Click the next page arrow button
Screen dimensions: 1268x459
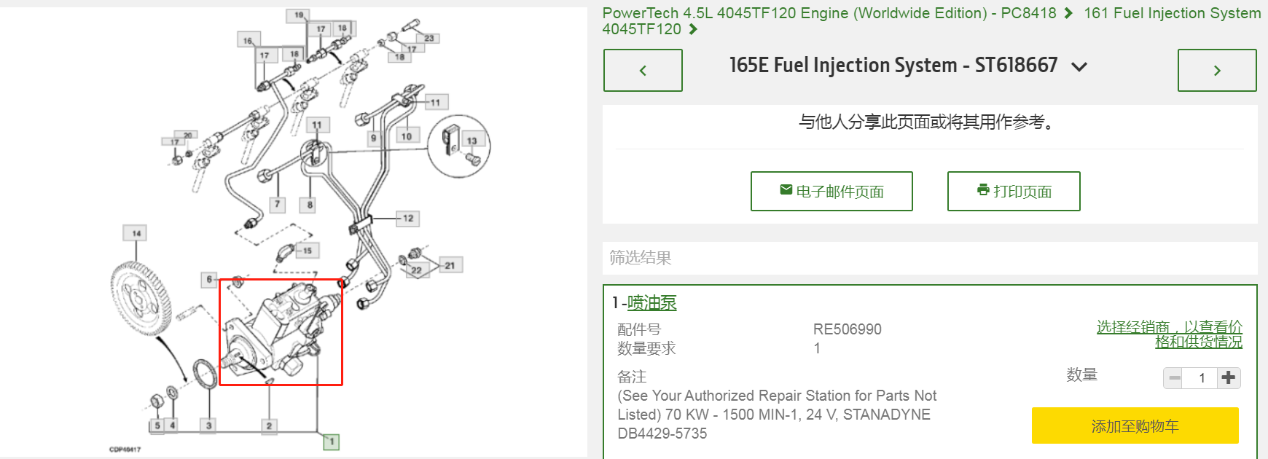pos(1216,71)
